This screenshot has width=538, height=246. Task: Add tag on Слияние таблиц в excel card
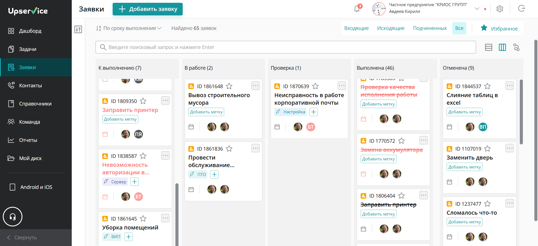click(465, 112)
